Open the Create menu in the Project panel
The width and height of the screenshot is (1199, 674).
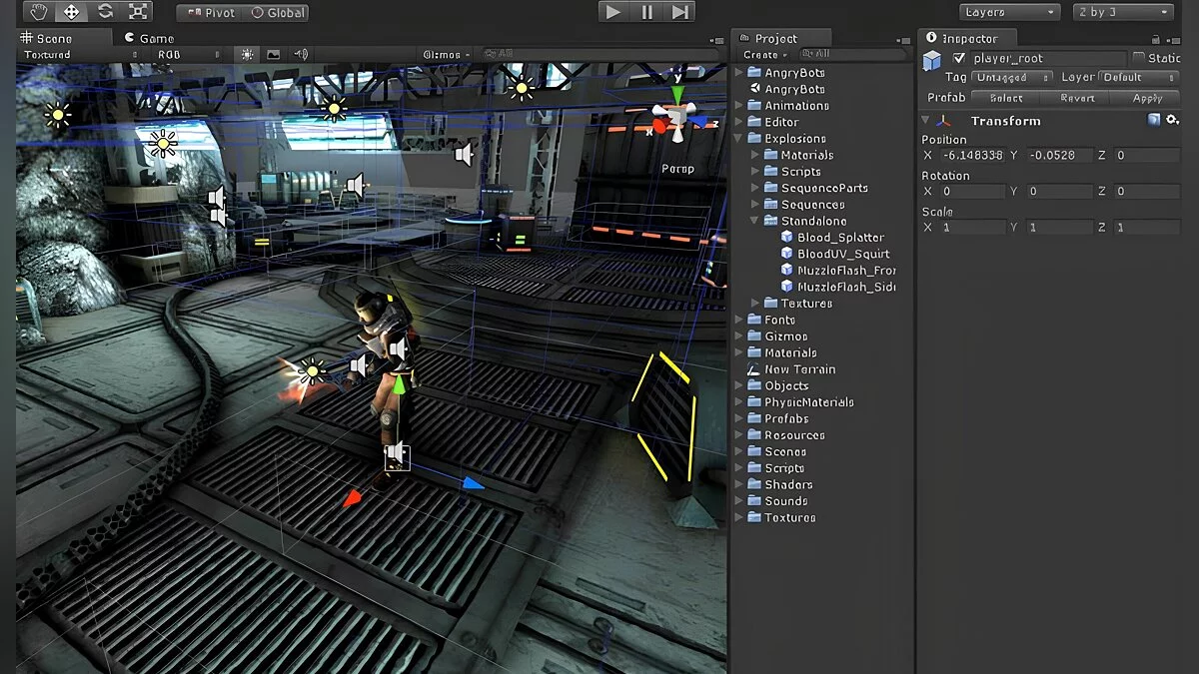click(x=765, y=55)
